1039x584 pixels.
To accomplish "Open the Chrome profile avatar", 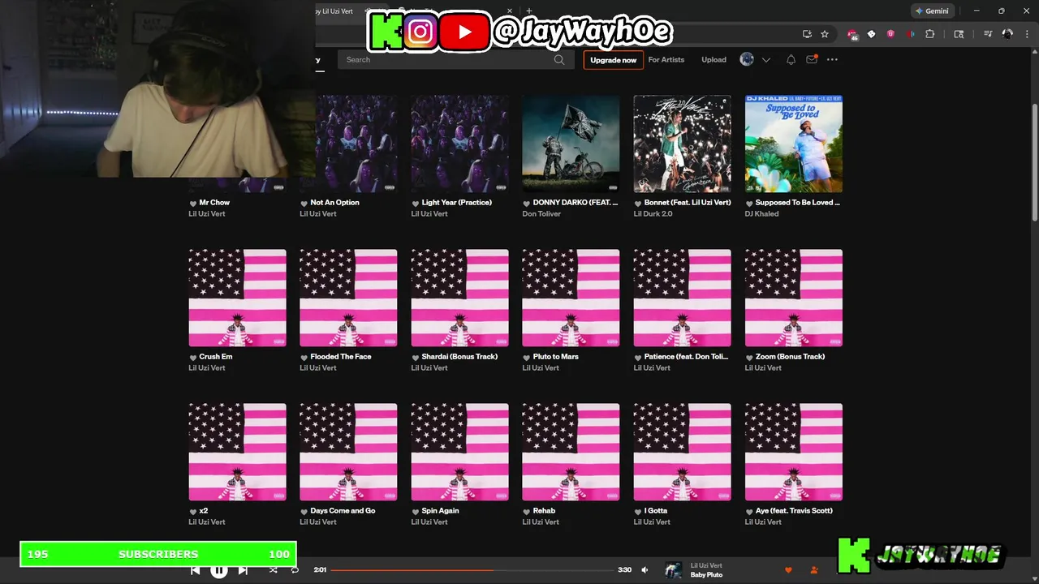I will (x=1007, y=34).
